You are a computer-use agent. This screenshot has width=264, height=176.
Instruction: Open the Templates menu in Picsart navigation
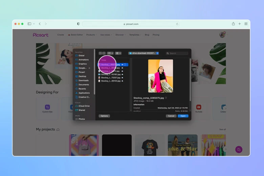point(135,35)
